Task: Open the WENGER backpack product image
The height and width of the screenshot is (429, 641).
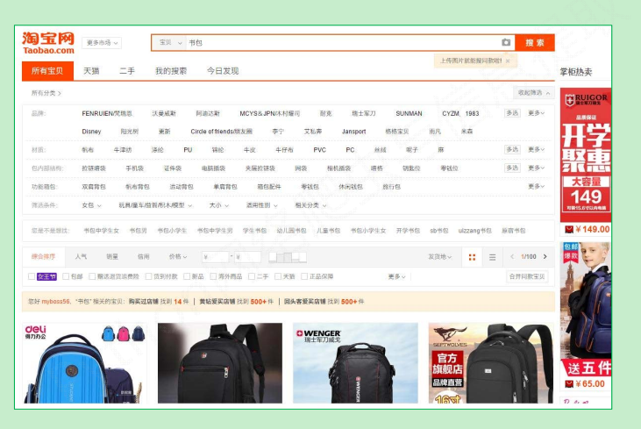Action: pyautogui.click(x=355, y=363)
